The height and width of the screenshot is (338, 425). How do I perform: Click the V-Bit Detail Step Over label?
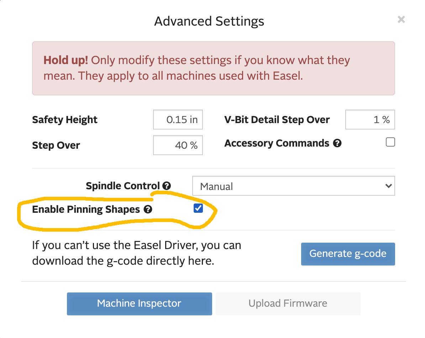coord(277,120)
